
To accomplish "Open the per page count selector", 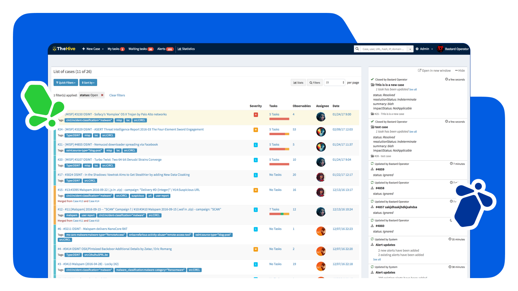I will [335, 82].
